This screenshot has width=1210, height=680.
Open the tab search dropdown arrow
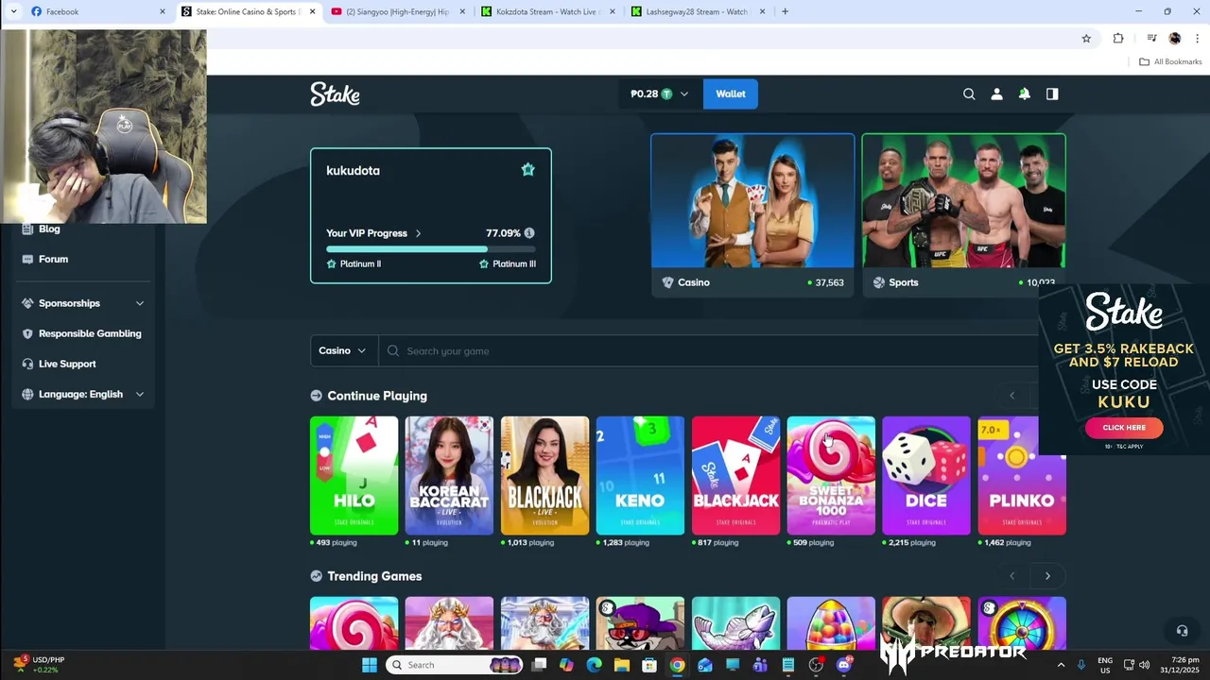[13, 11]
